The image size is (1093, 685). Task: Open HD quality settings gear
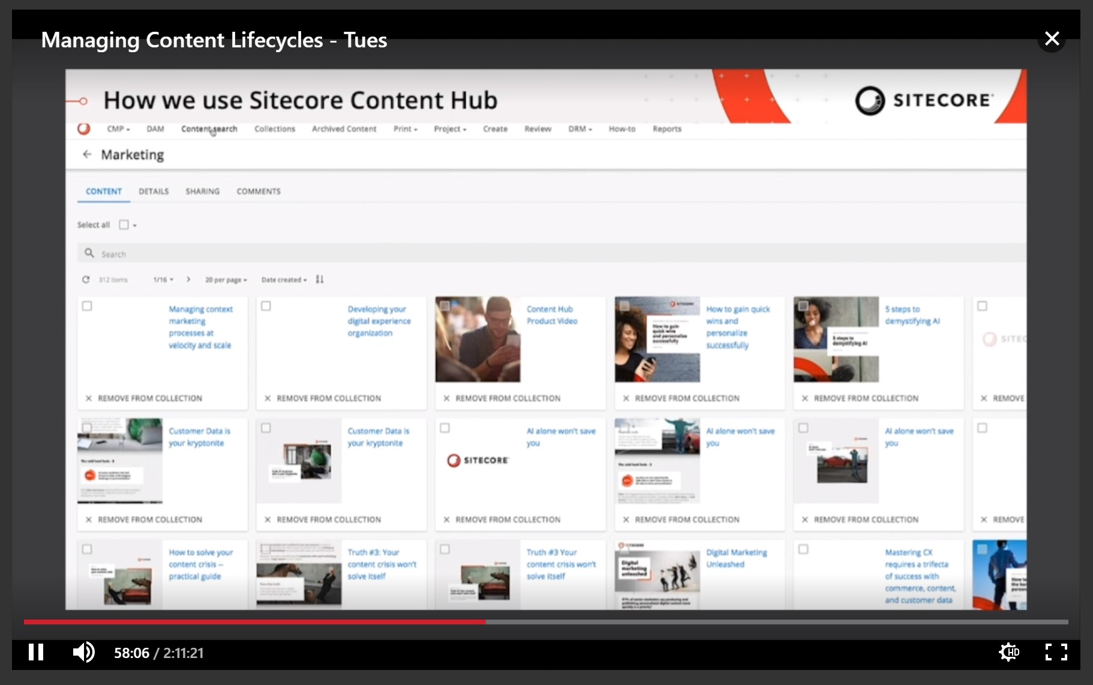(x=1009, y=652)
